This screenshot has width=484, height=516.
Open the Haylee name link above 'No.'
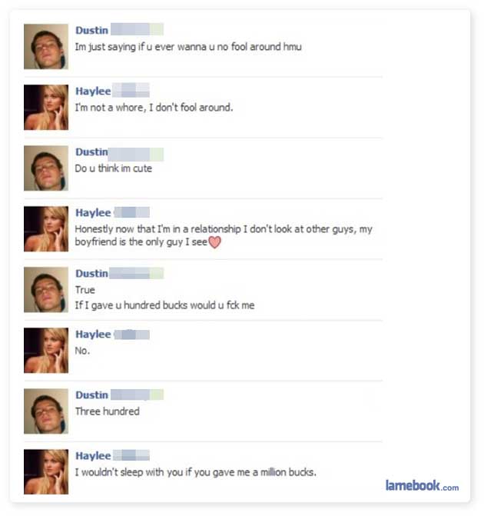click(x=93, y=335)
